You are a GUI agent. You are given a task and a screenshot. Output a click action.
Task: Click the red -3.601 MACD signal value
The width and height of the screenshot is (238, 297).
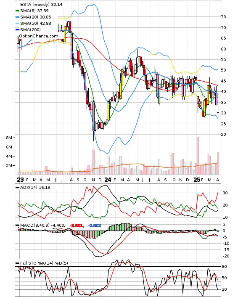click(77, 225)
